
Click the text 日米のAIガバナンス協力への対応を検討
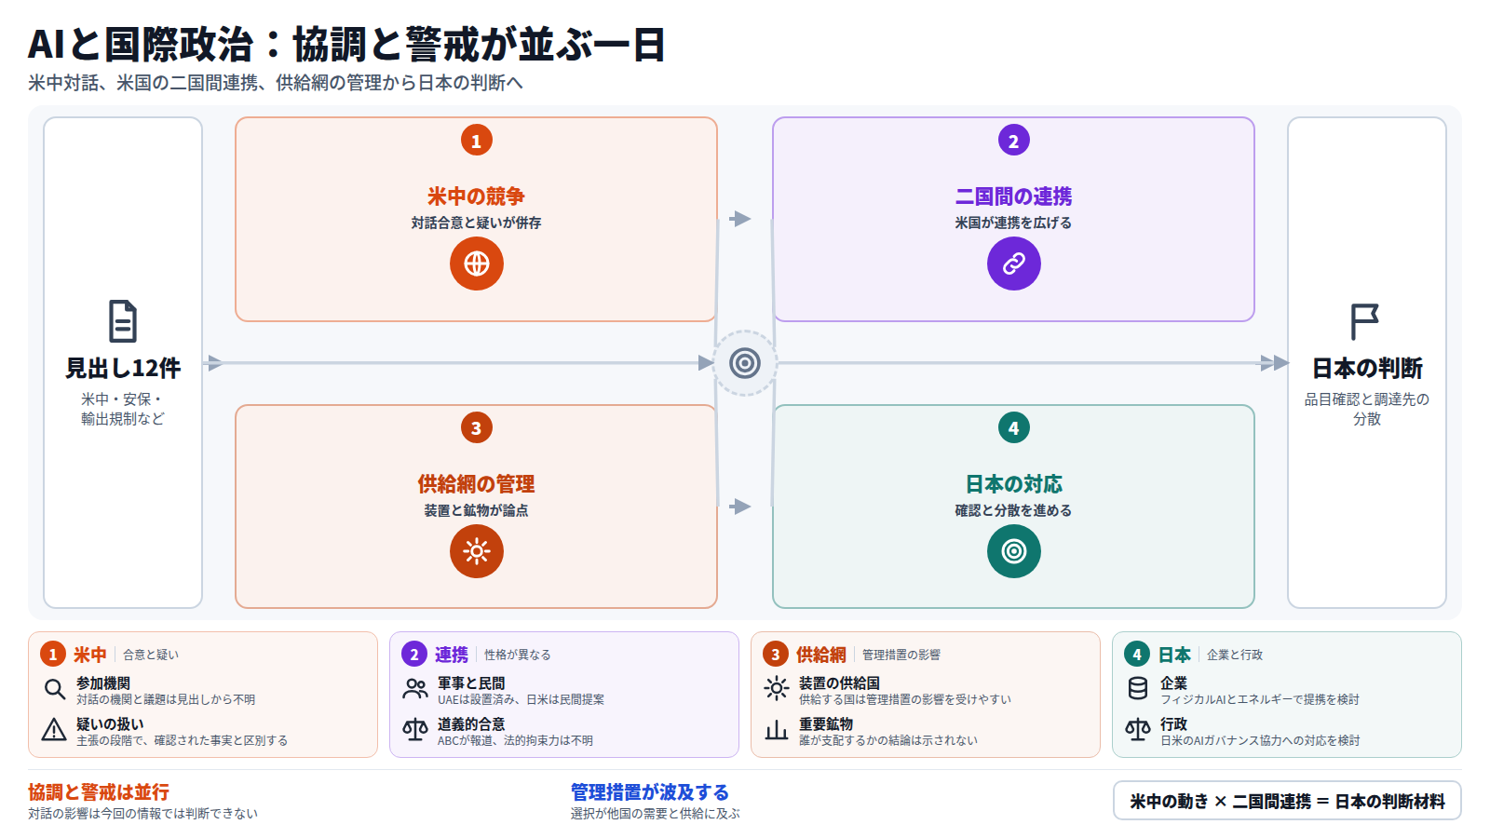(1260, 741)
